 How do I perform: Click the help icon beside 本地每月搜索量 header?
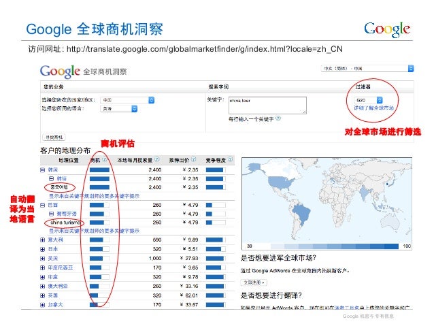pyautogui.click(x=157, y=159)
